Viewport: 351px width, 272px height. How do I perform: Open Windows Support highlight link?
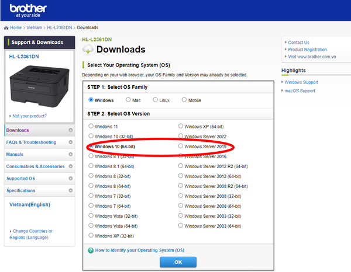coord(301,82)
